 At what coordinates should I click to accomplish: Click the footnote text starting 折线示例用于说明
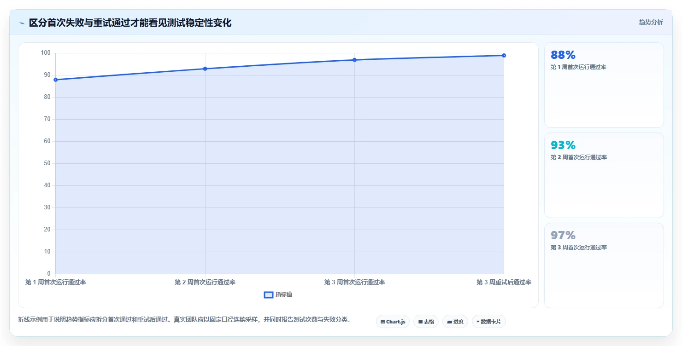pyautogui.click(x=184, y=319)
